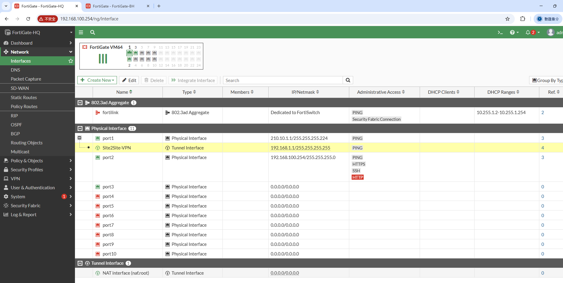563x283 pixels.
Task: Expand the Security Profiles menu
Action: click(37, 170)
